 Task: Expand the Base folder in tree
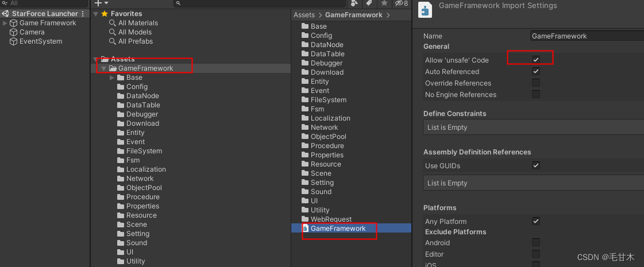111,77
